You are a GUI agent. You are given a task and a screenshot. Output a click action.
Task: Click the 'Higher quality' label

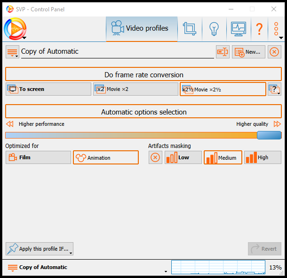(x=252, y=124)
